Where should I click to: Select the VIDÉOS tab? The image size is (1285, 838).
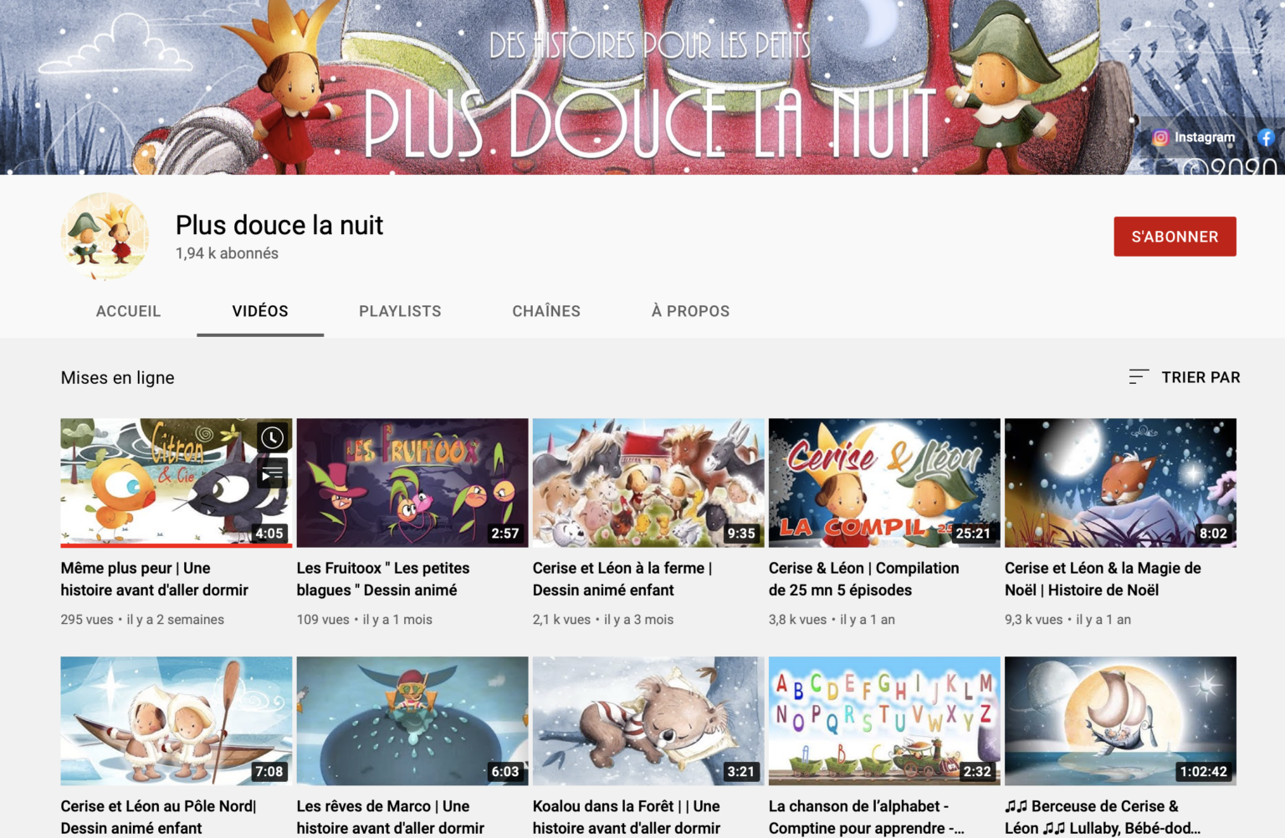tap(260, 311)
